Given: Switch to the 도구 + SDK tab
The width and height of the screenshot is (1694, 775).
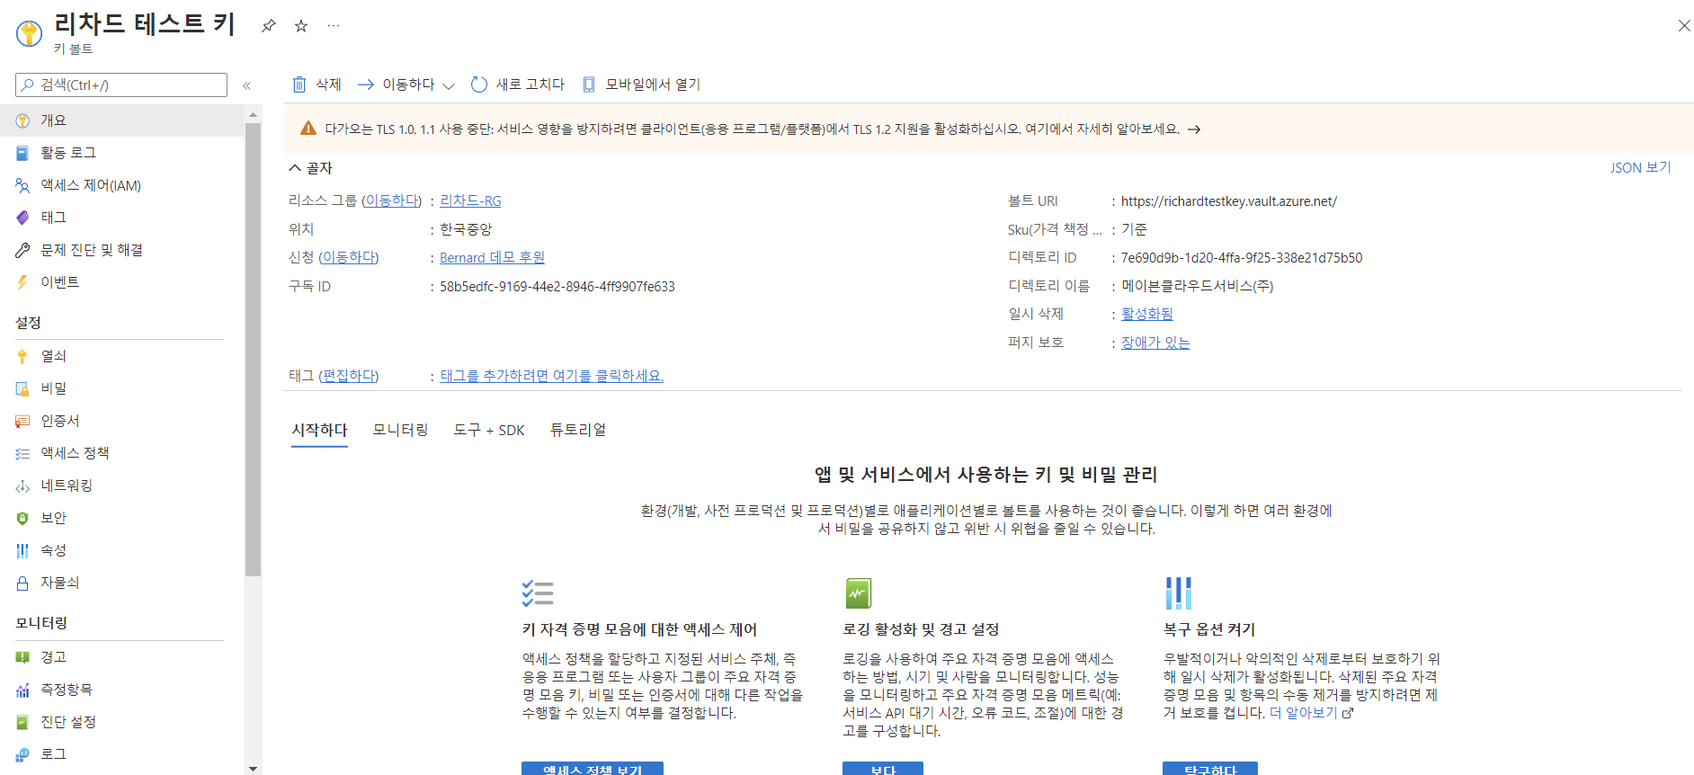Looking at the screenshot, I should coord(489,431).
